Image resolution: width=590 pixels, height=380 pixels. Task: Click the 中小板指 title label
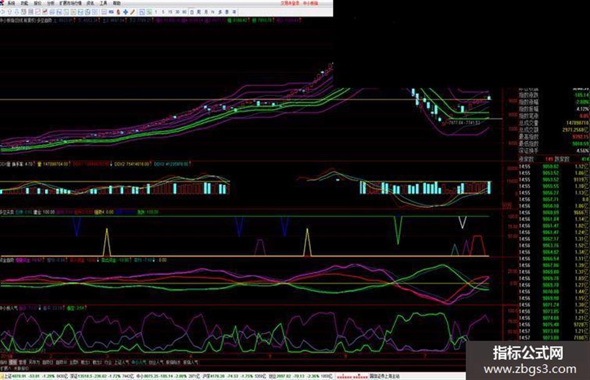[311, 3]
